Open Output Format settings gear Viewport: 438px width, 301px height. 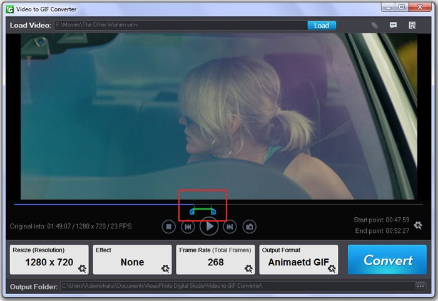click(x=332, y=268)
